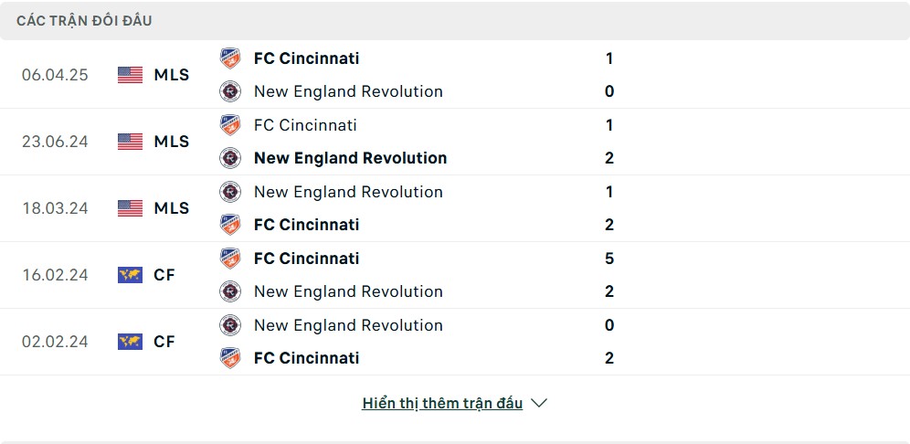Click the MLS label for 18.03.24 match
This screenshot has width=910, height=444.
(x=172, y=208)
